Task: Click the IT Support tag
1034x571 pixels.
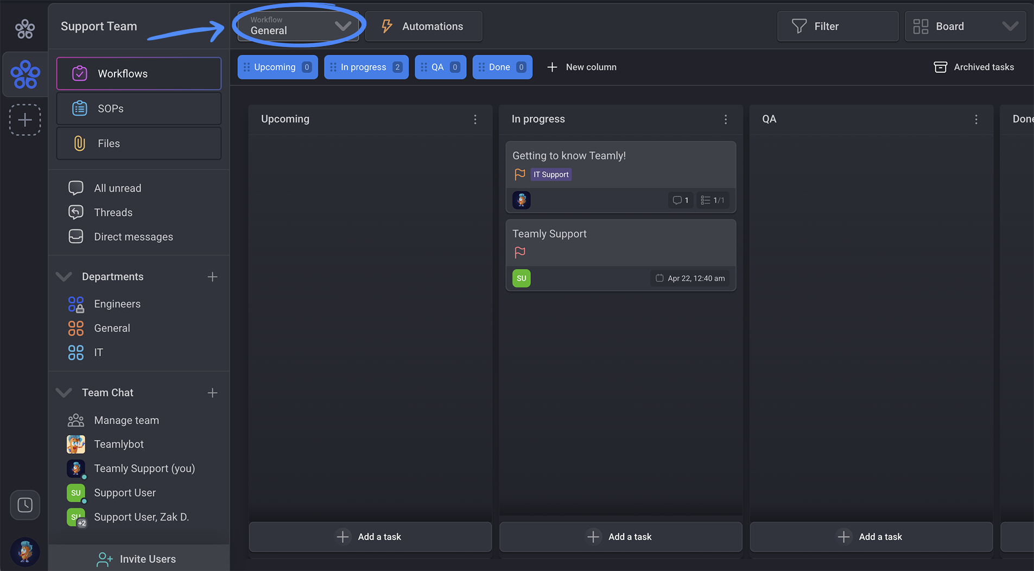Action: tap(551, 175)
